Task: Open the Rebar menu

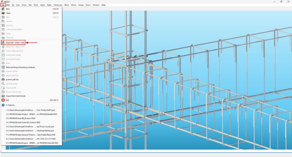Action: point(49,5)
